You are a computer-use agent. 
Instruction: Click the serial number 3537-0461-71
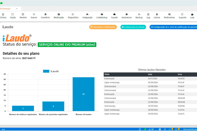coord(29,58)
